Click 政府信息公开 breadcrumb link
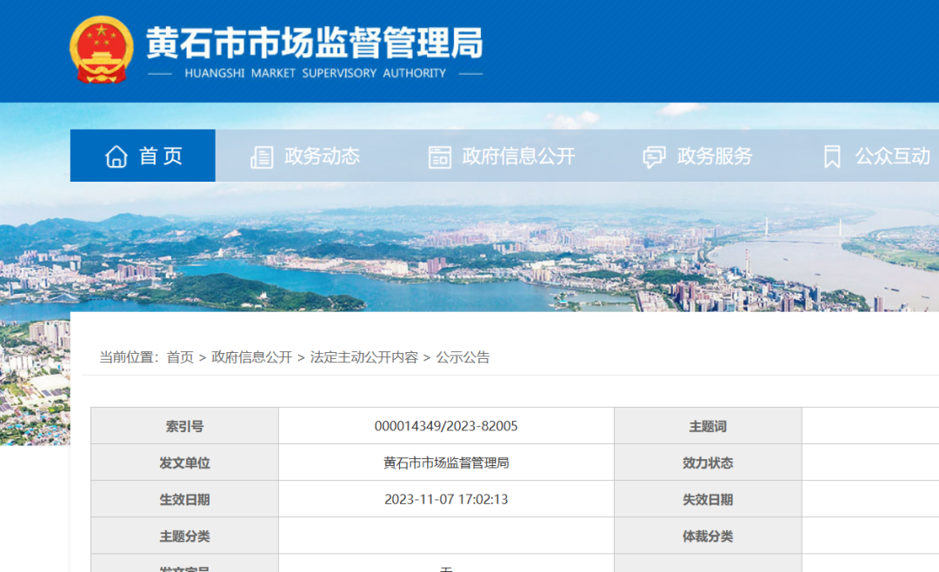Screen dimensions: 939x572 pos(251,357)
